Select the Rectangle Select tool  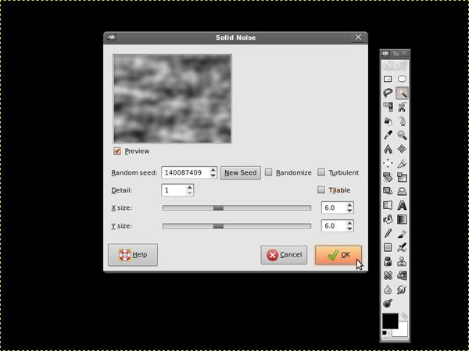pos(388,79)
